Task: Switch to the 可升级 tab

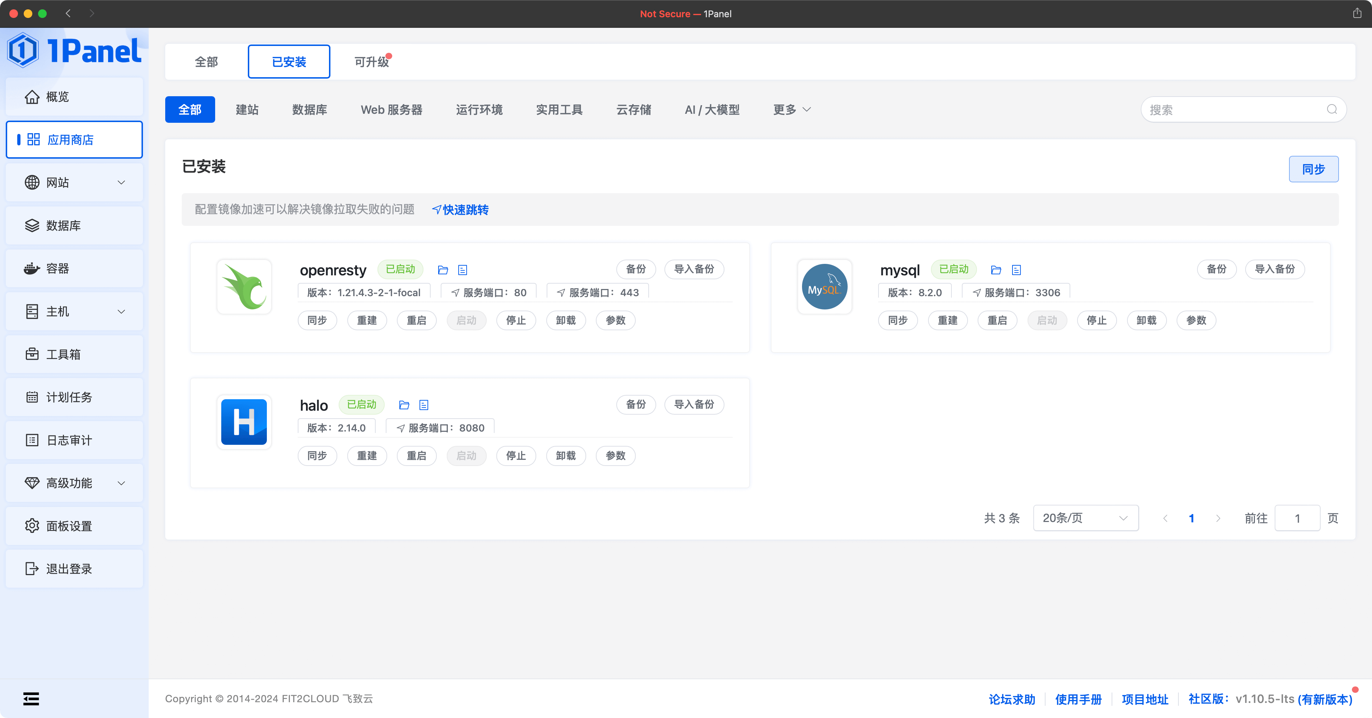Action: (371, 62)
